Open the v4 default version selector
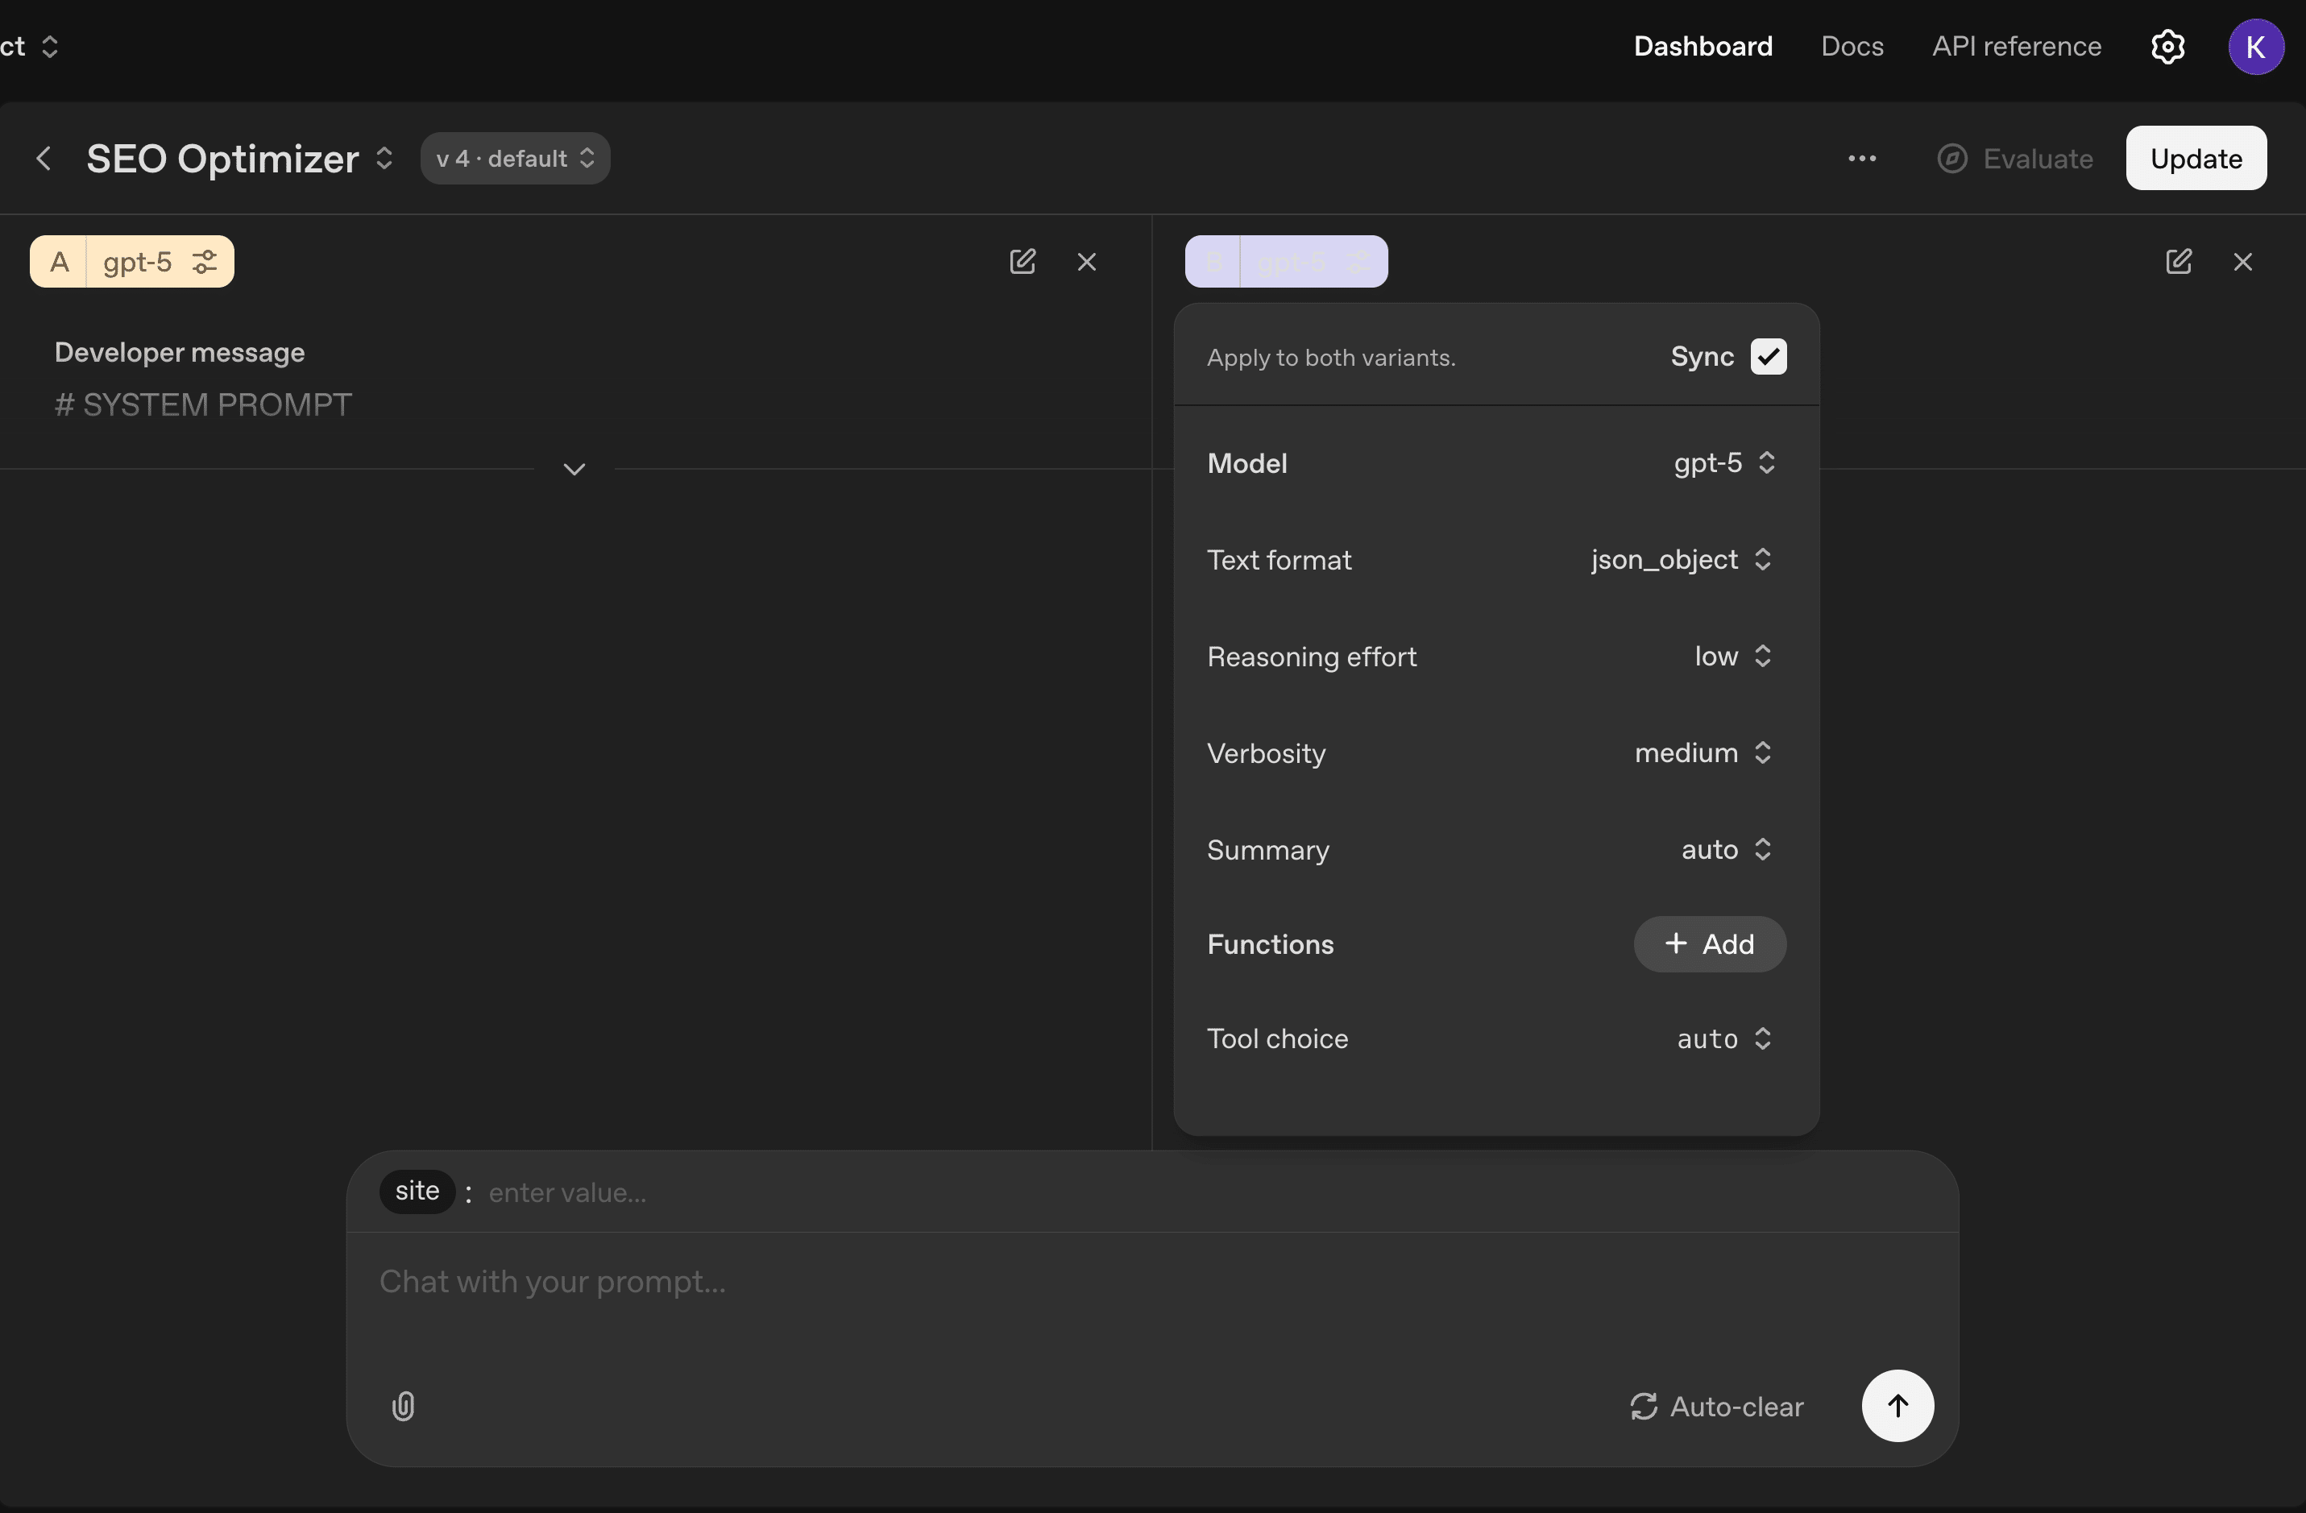The image size is (2306, 1513). pos(515,159)
